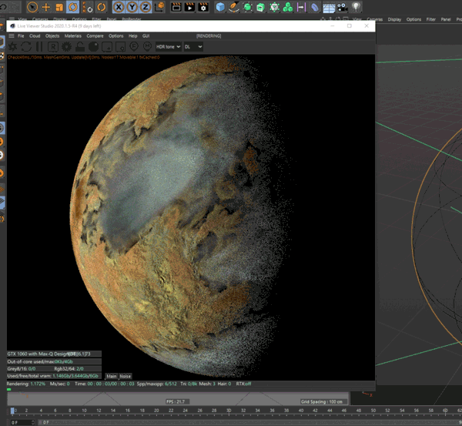Click the clay mode sphere icon
The image size is (462, 426).
[x=93, y=47]
